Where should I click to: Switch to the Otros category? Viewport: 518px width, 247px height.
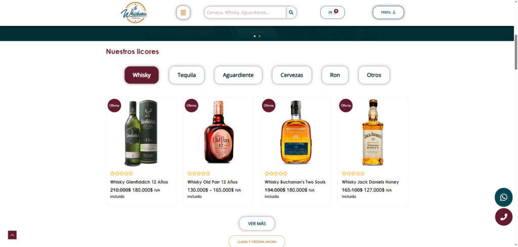[374, 75]
